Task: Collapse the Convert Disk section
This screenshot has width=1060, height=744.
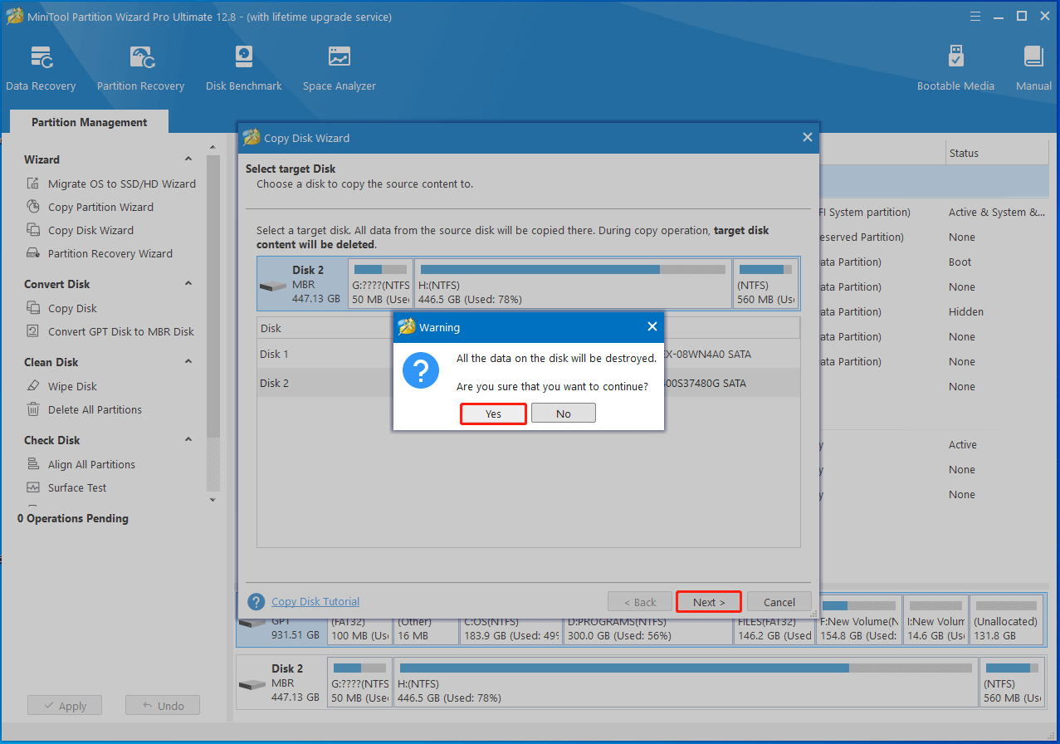Action: pos(188,284)
